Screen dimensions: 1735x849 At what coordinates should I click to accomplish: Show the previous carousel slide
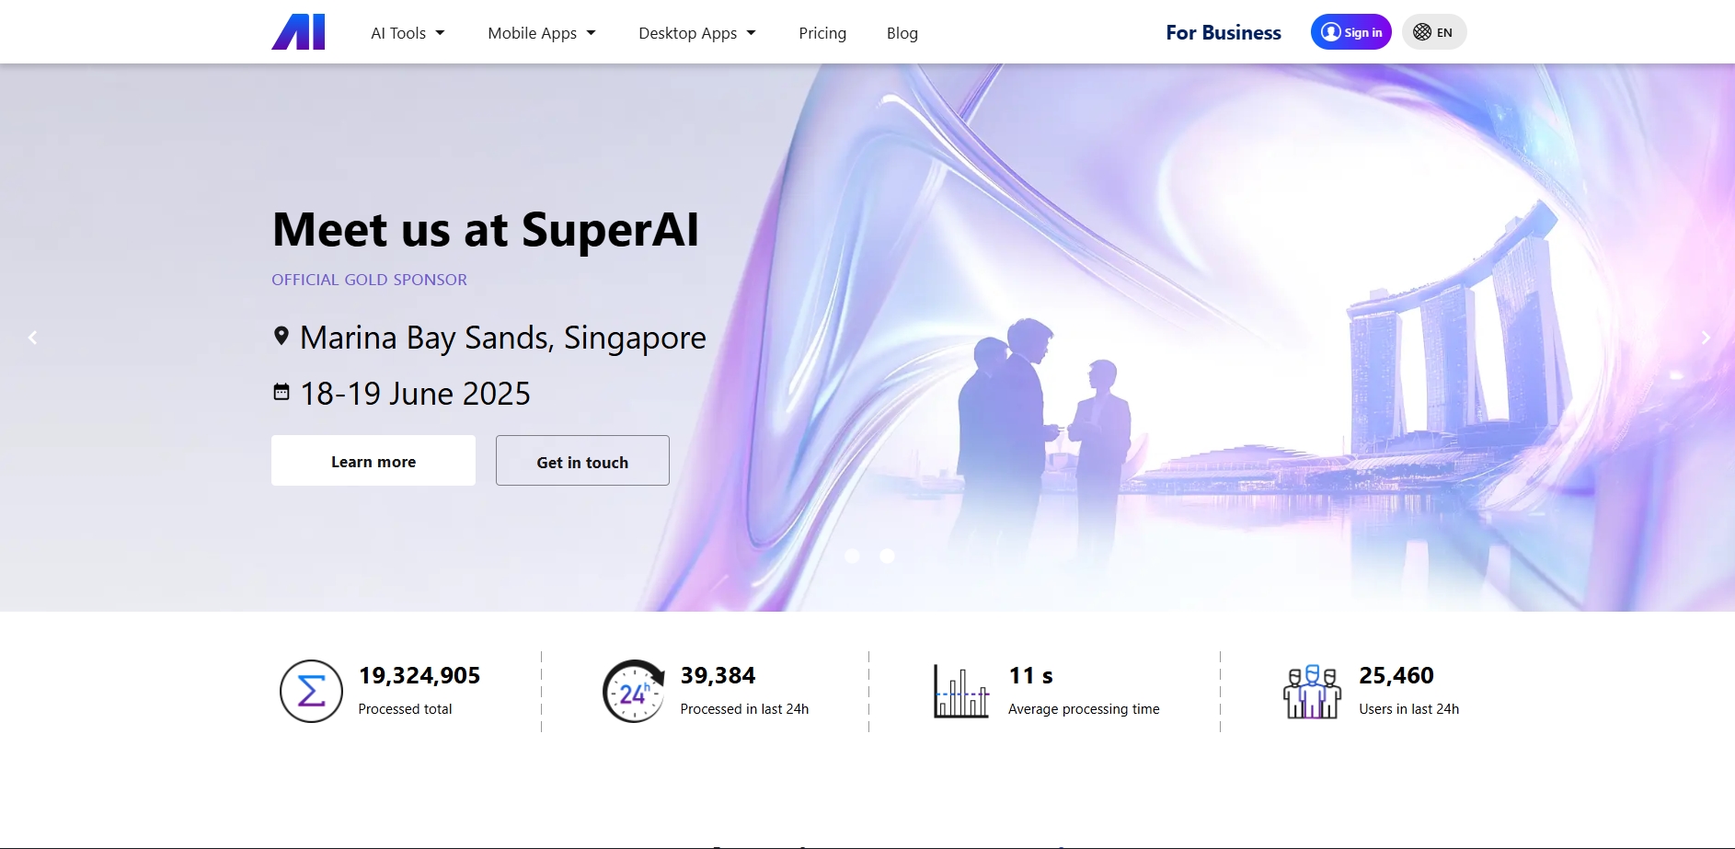[x=32, y=338]
